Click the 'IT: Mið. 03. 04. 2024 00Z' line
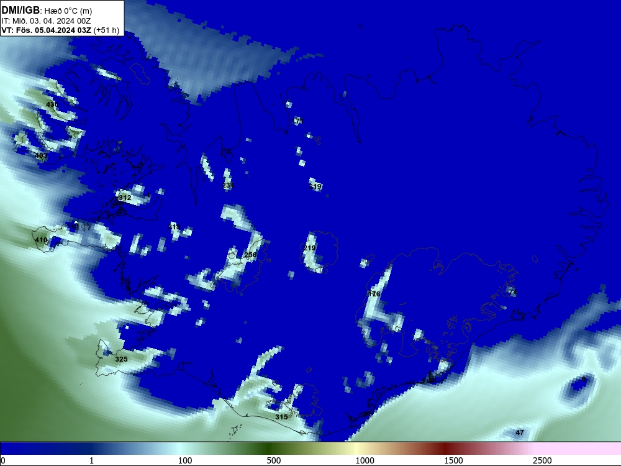Image resolution: width=621 pixels, height=466 pixels. 47,21
